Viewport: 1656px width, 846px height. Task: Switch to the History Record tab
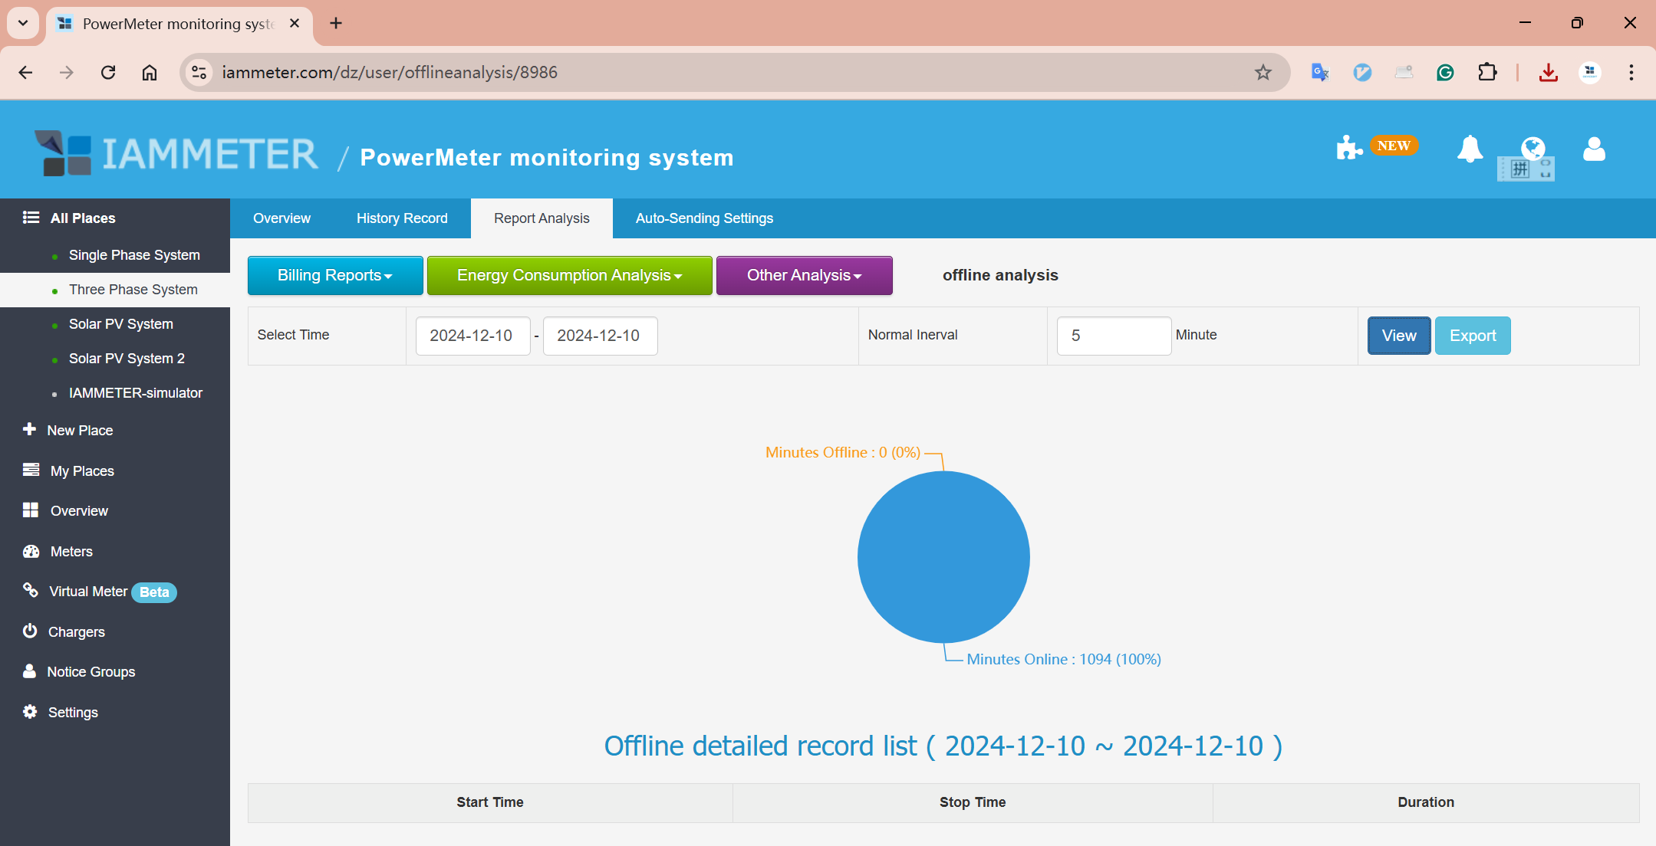402,218
